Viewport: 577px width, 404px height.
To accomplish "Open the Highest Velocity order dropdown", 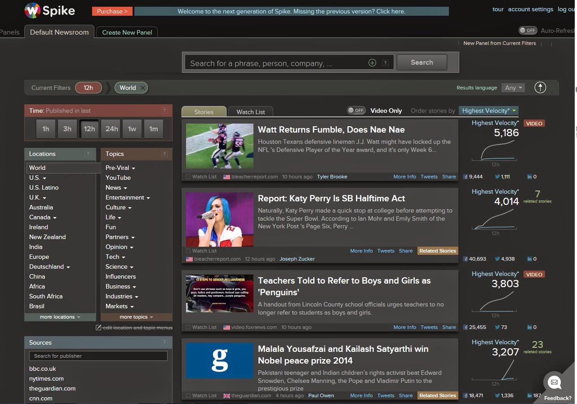I will (489, 111).
